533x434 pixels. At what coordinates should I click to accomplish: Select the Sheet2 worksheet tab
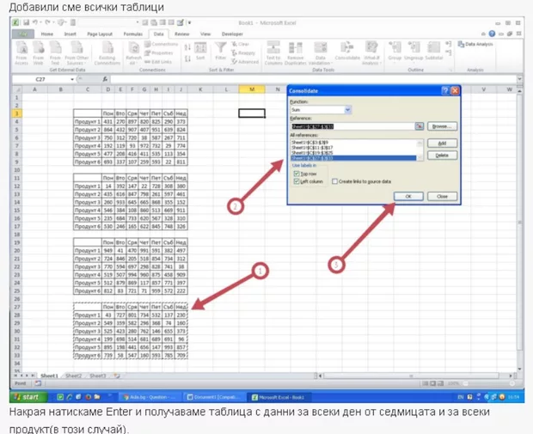click(x=74, y=376)
